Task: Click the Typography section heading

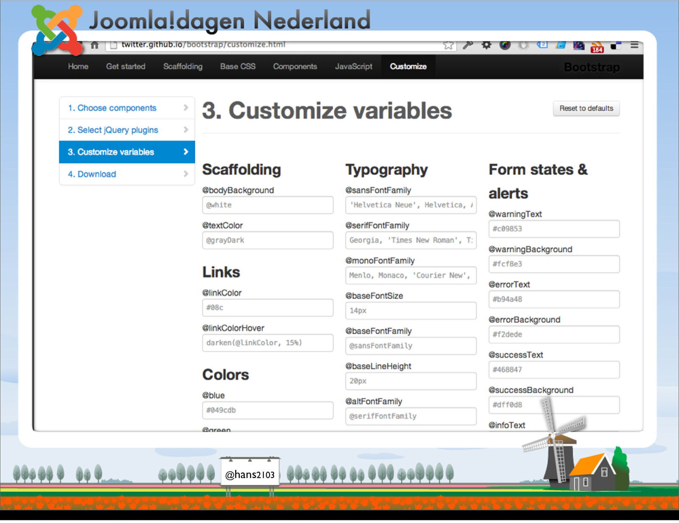Action: (387, 170)
